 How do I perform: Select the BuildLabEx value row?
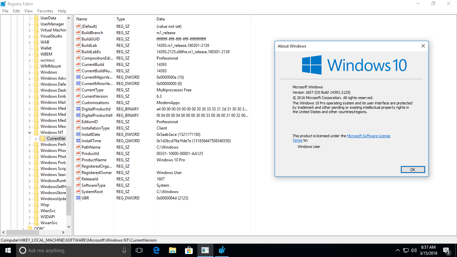point(162,52)
